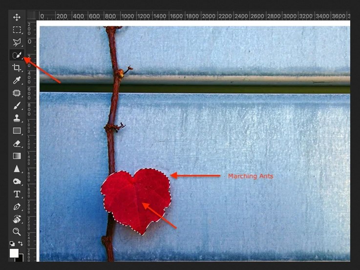The height and width of the screenshot is (270, 360).
Task: Select the Zoom magnifier tool
Action: [x=17, y=232]
